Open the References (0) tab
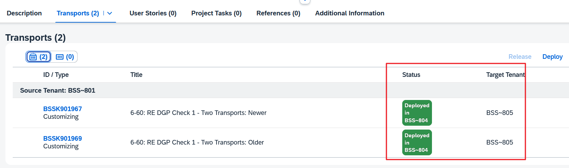 point(278,13)
